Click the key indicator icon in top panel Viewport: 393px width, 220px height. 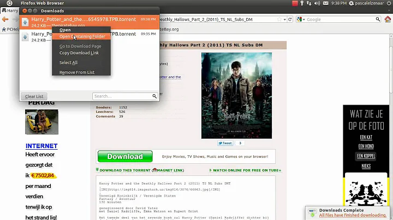(x=302, y=3)
